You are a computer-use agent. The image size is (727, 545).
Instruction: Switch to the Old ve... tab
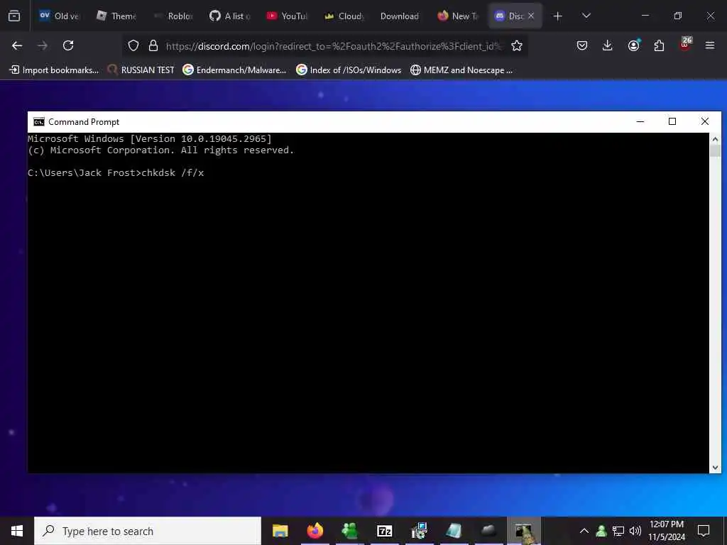[x=60, y=16]
